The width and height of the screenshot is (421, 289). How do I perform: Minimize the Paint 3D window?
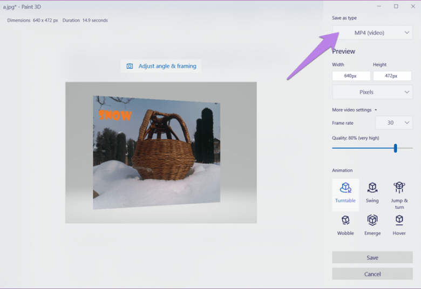(x=379, y=6)
